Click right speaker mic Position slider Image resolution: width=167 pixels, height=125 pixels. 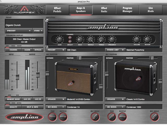[151, 58]
